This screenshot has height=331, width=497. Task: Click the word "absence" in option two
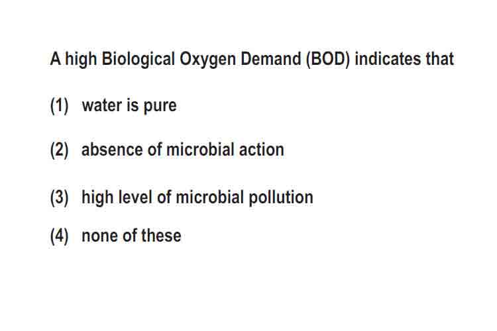coord(112,150)
